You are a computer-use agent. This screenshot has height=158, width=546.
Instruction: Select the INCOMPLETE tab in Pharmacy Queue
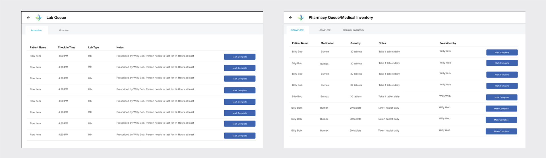297,30
